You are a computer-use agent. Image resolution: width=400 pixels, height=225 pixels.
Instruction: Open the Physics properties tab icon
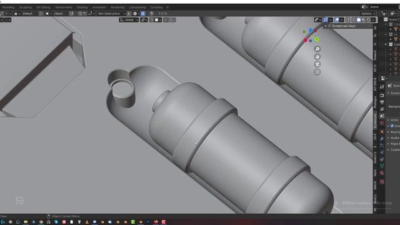[382, 152]
